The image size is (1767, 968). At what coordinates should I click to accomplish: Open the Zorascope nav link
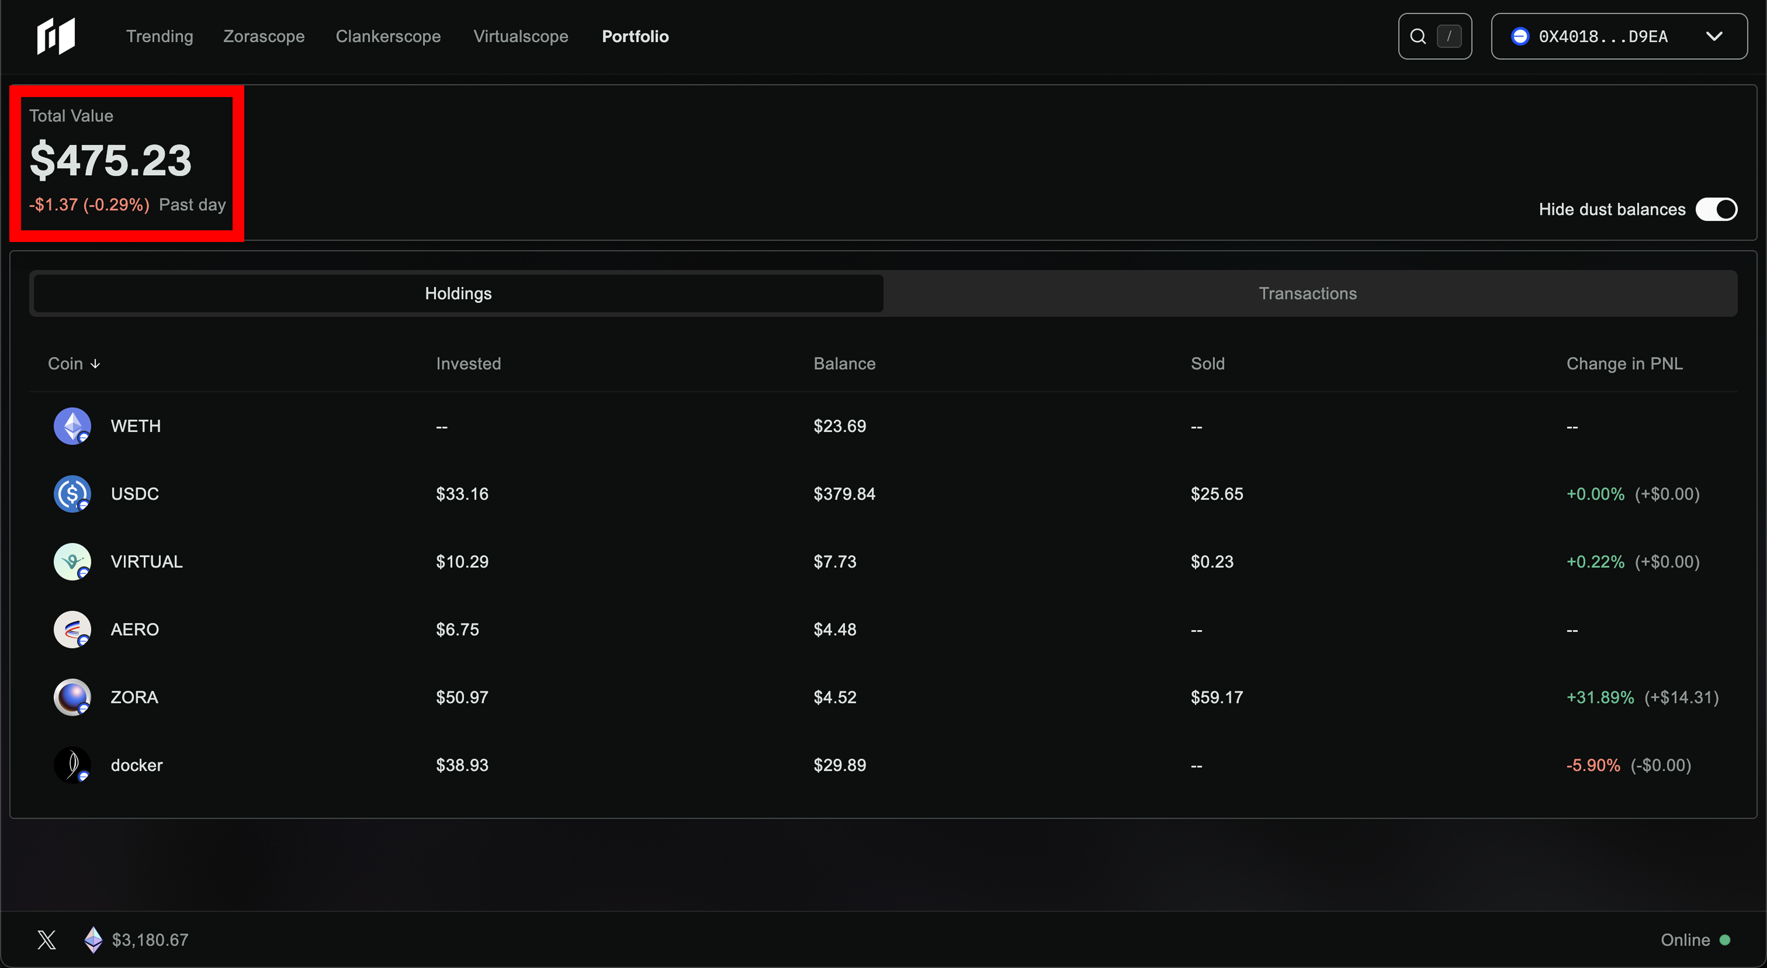tap(264, 36)
